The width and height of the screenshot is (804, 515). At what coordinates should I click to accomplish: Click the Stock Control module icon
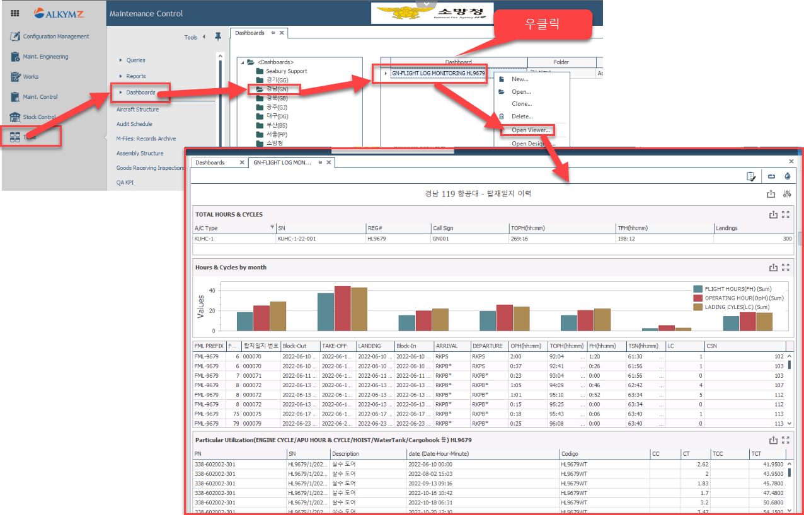(16, 117)
